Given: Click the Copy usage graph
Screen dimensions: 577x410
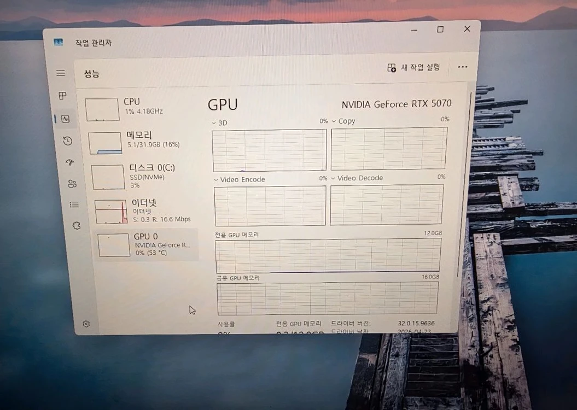Looking at the screenshot, I should point(389,148).
